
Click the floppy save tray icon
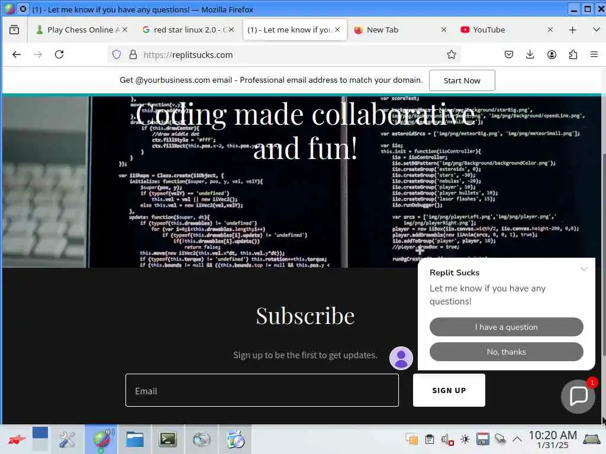coord(482,439)
